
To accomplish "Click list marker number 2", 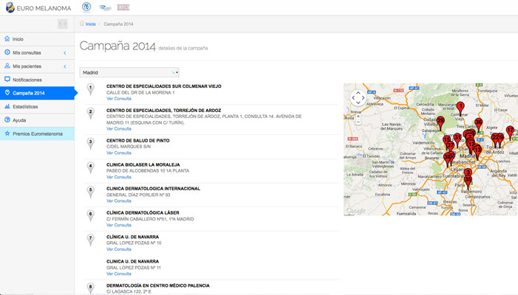I will [x=90, y=114].
